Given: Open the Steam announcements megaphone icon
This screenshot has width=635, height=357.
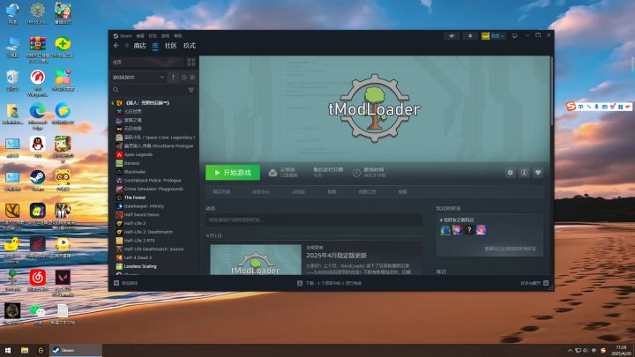Looking at the screenshot, I should [x=452, y=36].
